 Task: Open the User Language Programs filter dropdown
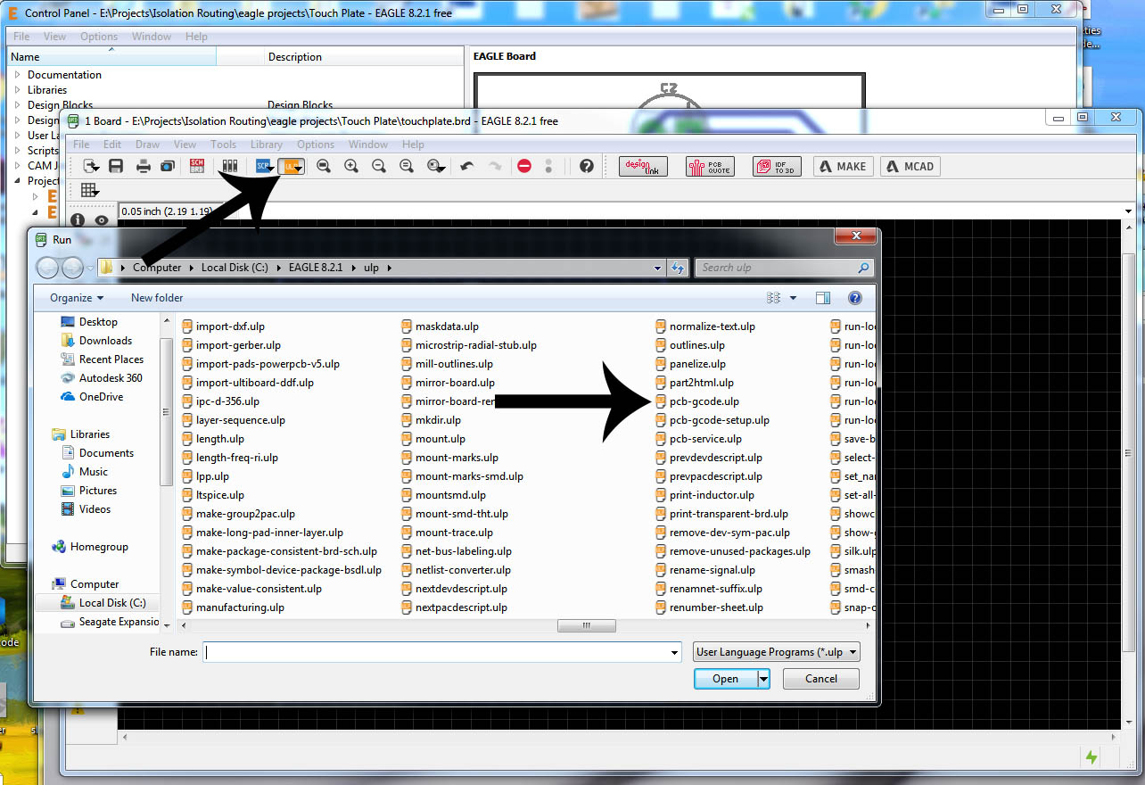click(x=777, y=652)
